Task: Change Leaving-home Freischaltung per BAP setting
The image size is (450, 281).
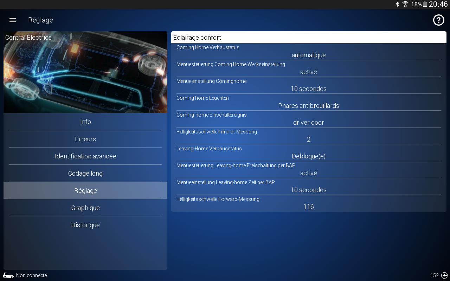Action: (309, 170)
